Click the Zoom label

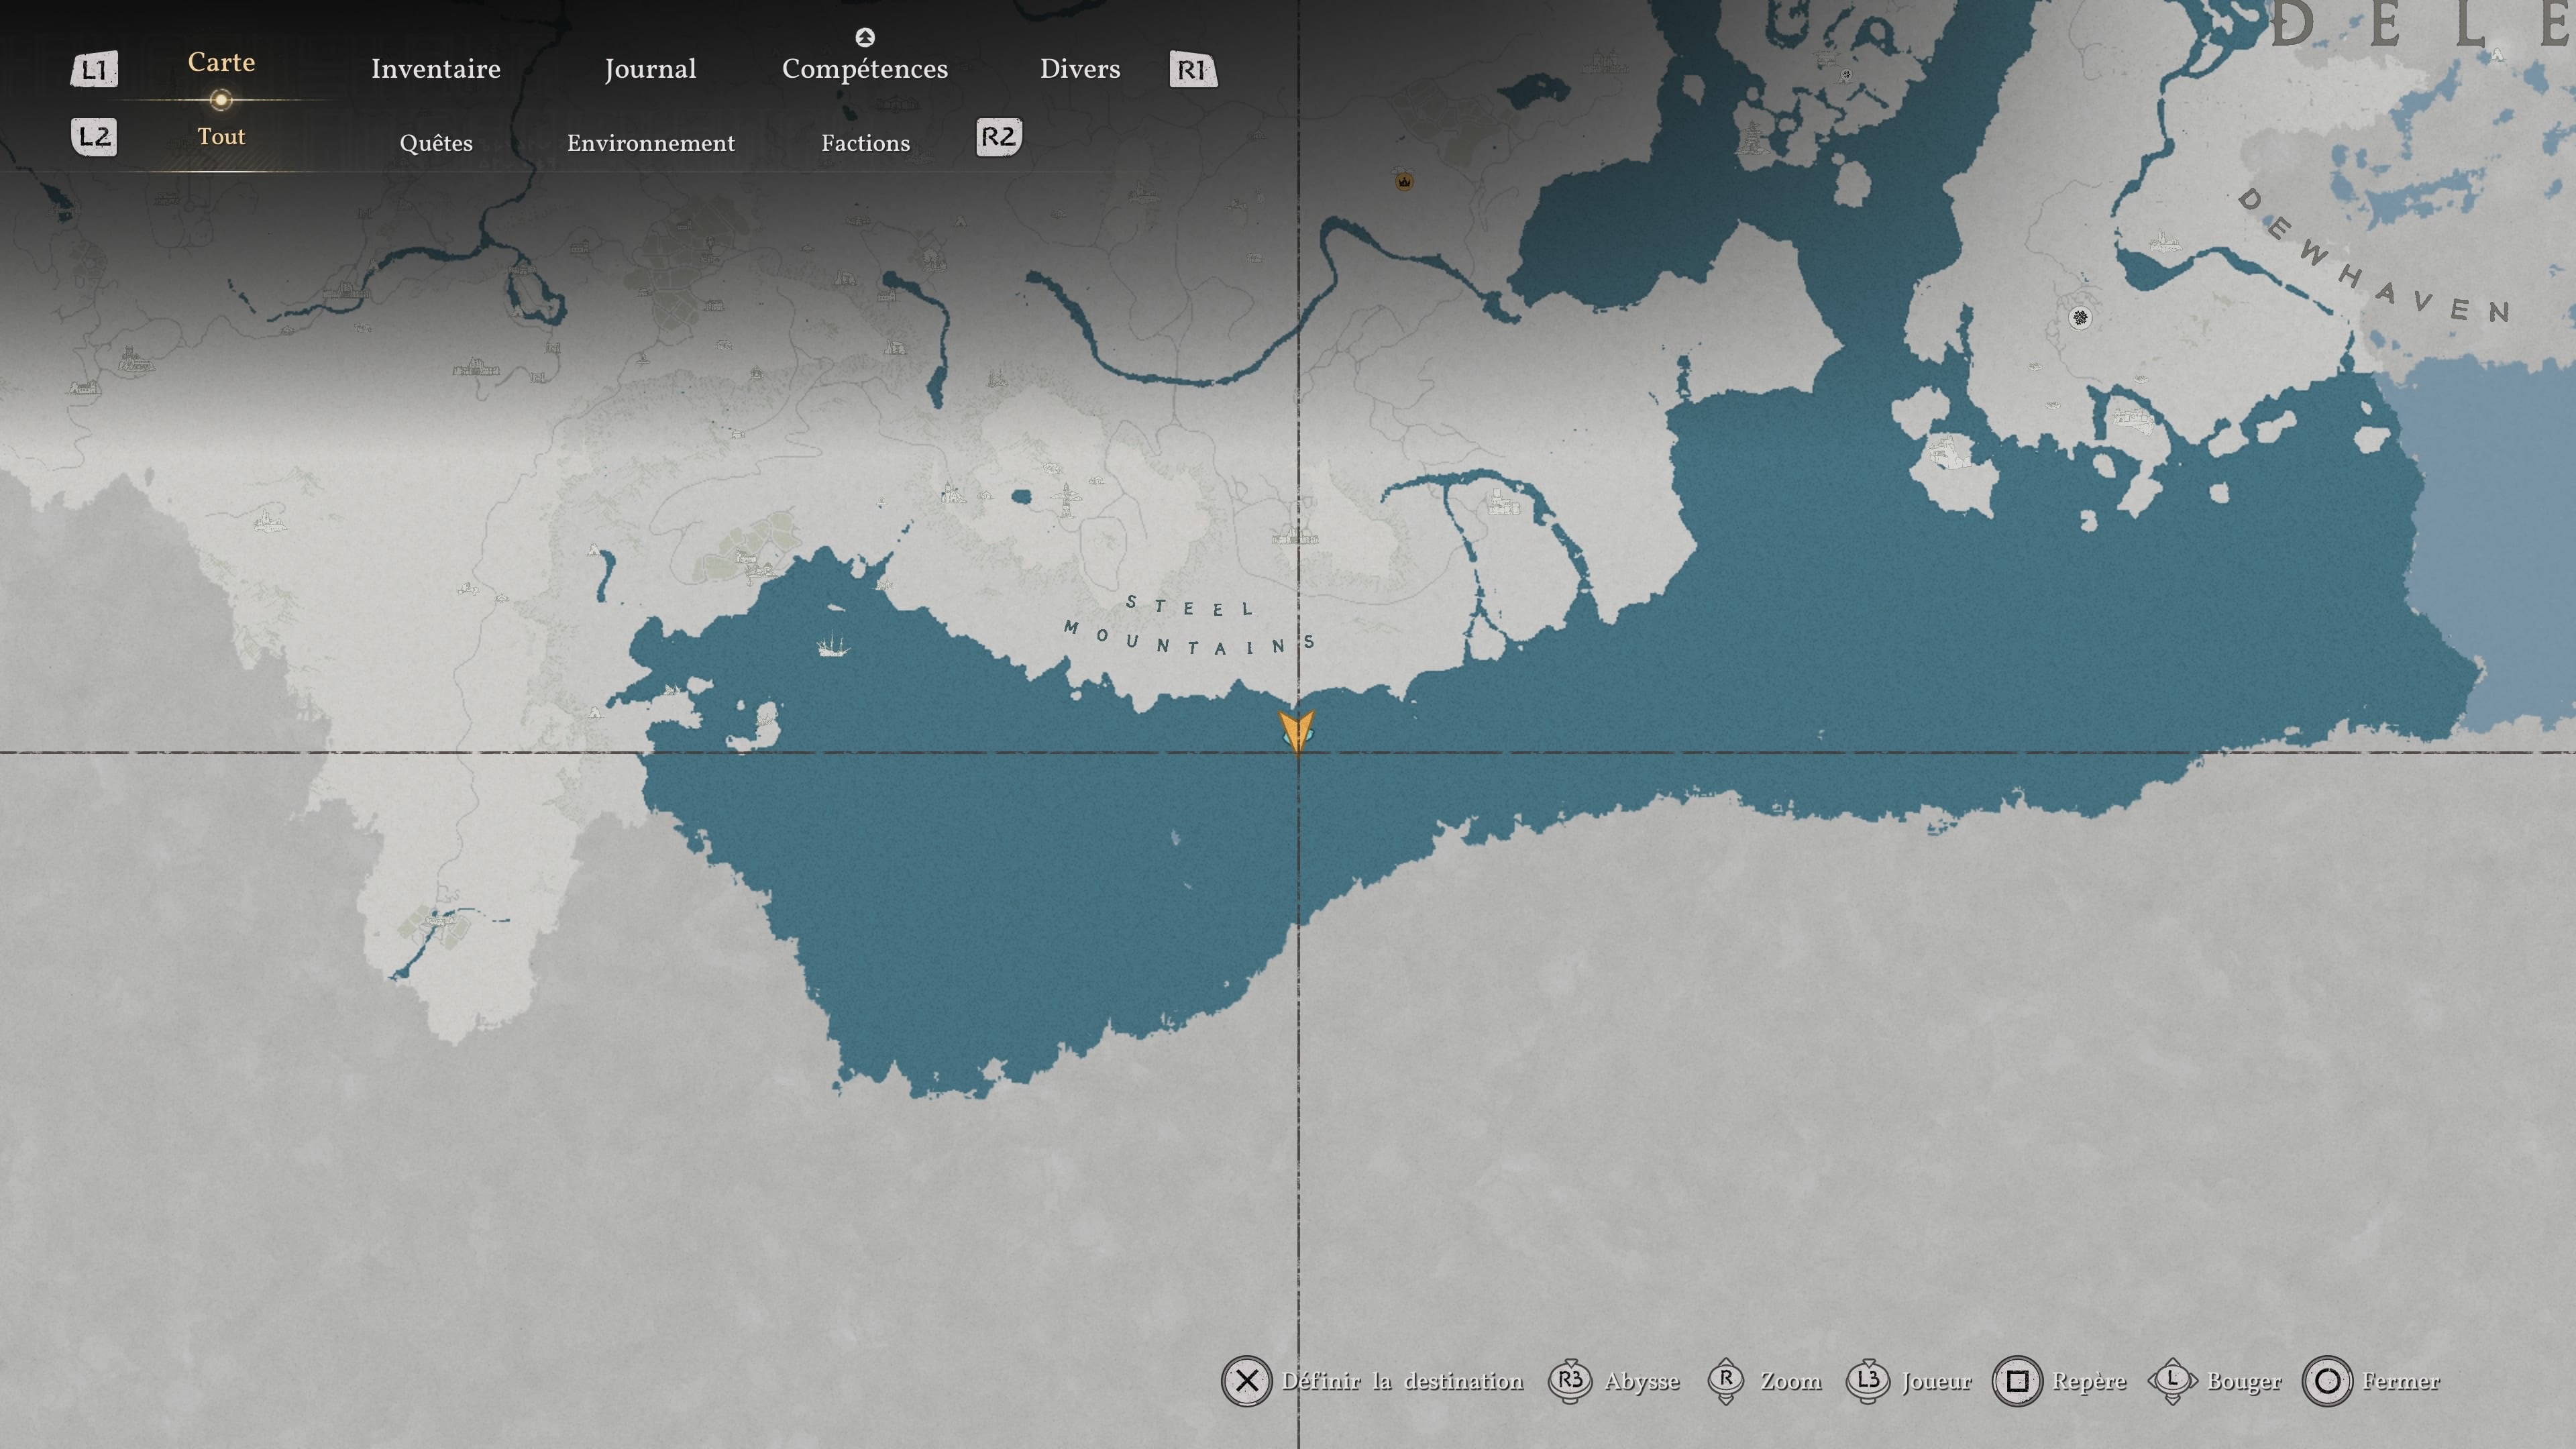coord(1791,1381)
